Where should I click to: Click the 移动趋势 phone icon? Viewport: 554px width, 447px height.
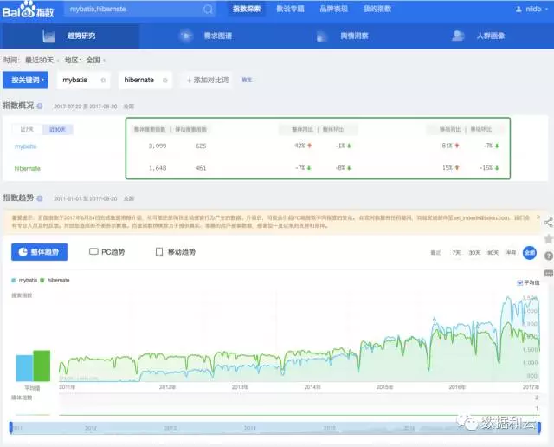click(159, 252)
